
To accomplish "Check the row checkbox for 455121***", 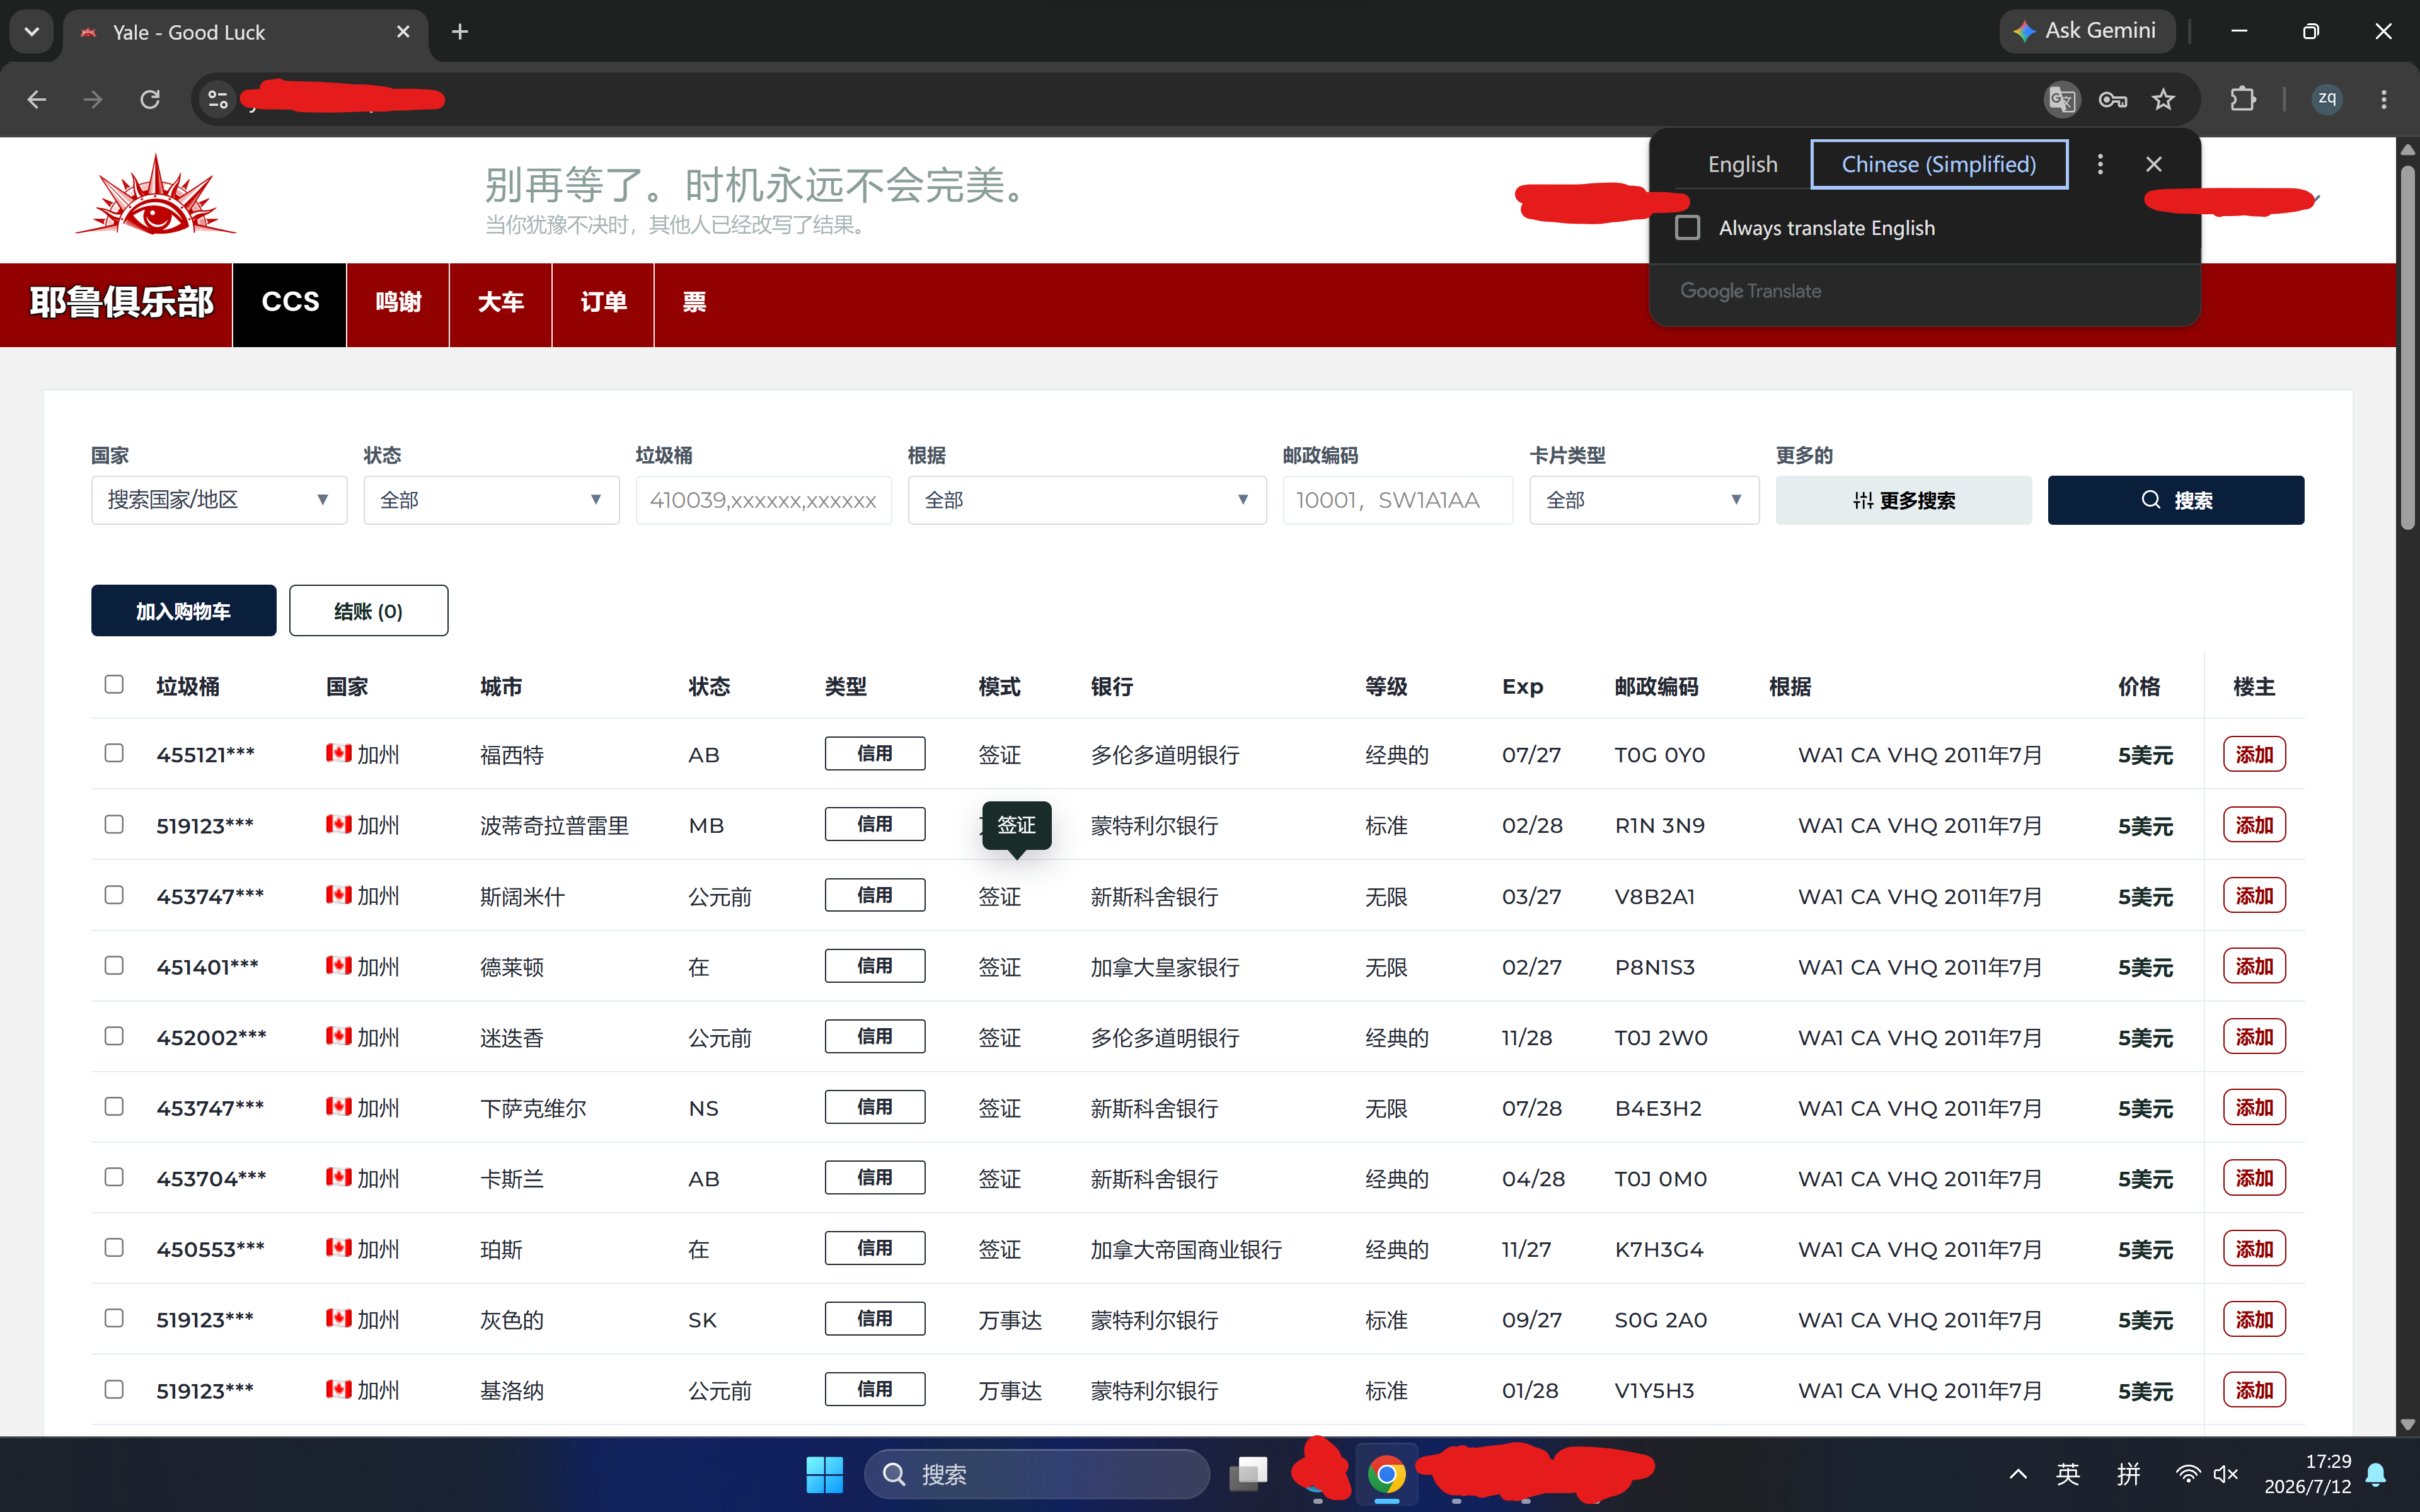I will click(x=114, y=753).
